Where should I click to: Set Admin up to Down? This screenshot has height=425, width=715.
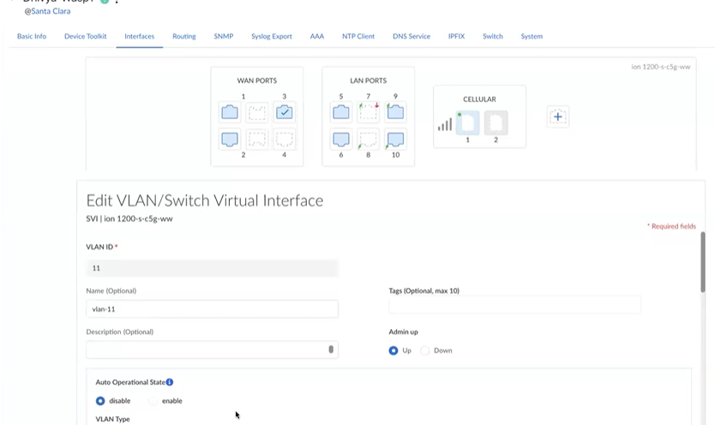click(x=425, y=350)
